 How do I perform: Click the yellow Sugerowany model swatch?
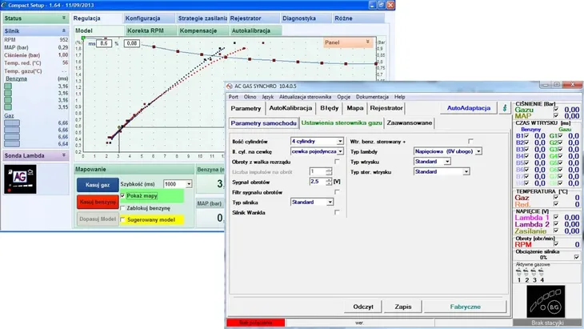pyautogui.click(x=122, y=219)
